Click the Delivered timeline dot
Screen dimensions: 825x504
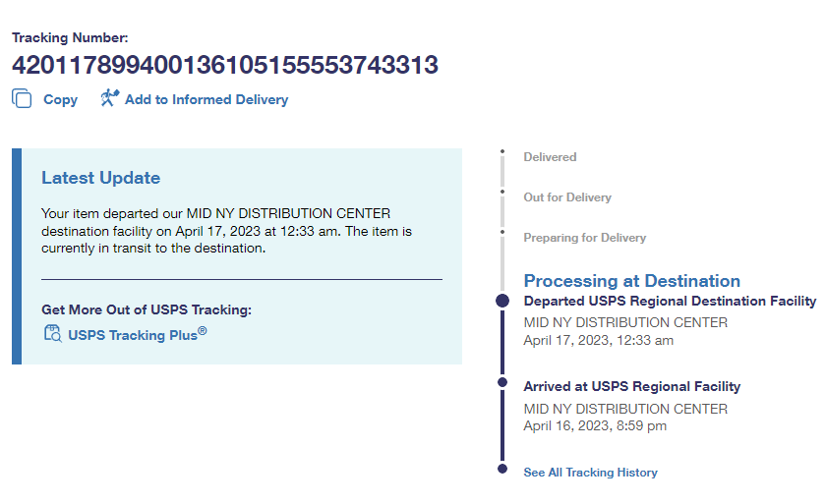[502, 152]
